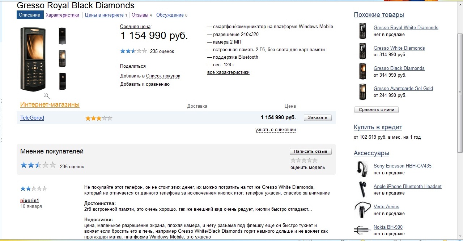Screen dimensions: 463x241
Task: Click the Заказать button for TeleGorod
Action: click(318, 117)
